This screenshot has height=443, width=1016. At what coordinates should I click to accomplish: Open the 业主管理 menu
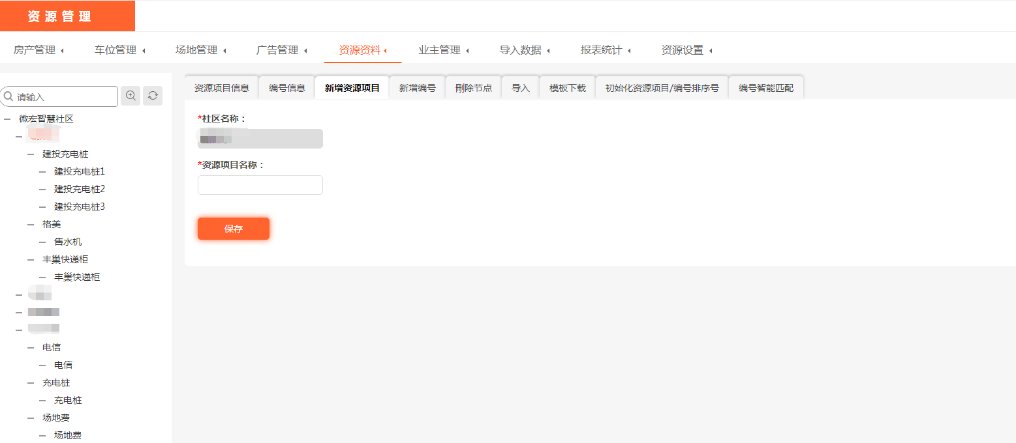tap(443, 50)
